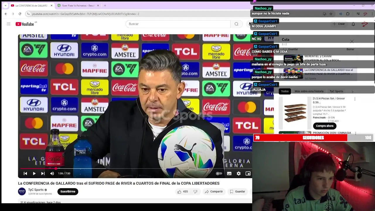Click the Suscribirme button
This screenshot has width=375, height=211.
(68, 192)
